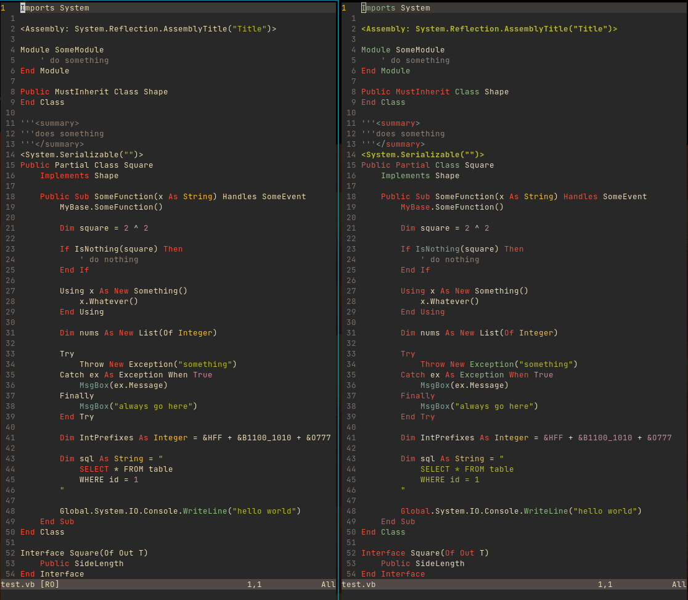Click 'SideLength' in the right pane
688x600 pixels.
click(440, 564)
